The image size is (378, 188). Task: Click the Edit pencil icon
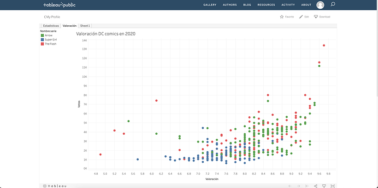[x=301, y=17]
